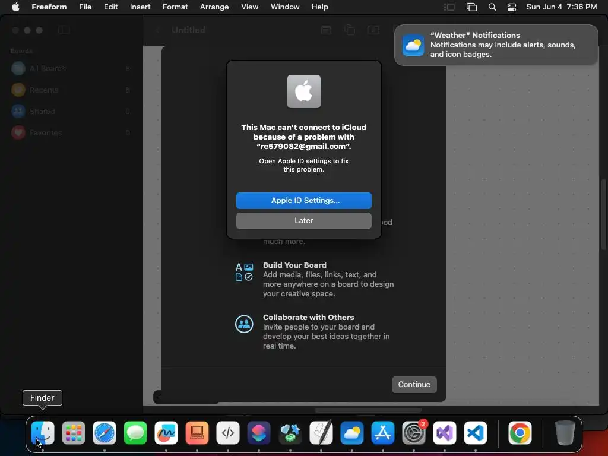This screenshot has width=608, height=456.
Task: Open Finder from the Dock
Action: click(43, 433)
